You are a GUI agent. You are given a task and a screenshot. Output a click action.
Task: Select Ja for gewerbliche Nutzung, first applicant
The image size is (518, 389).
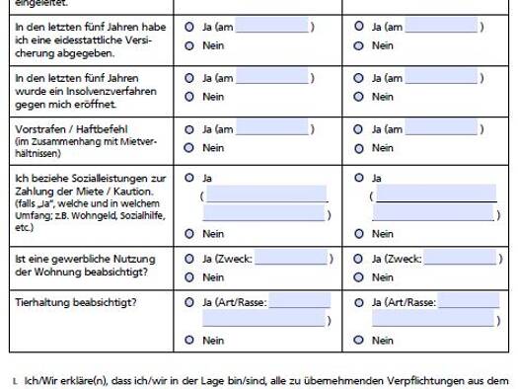[189, 259]
